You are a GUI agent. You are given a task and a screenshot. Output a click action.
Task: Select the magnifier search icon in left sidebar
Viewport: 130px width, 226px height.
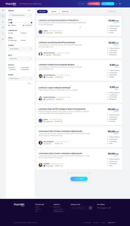3,16
